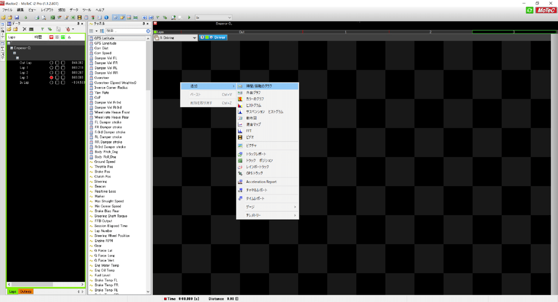Screen dimensions: 558x302
Task: Click inside the channel search field
Action: coord(126,31)
